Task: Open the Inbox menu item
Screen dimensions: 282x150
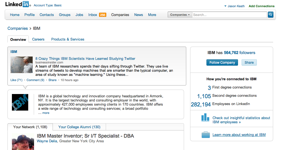Action: point(93,15)
